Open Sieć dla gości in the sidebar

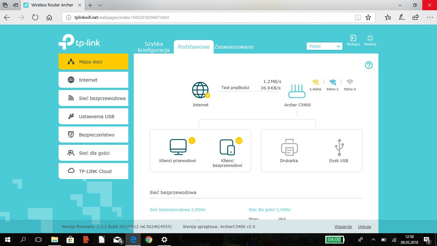pyautogui.click(x=93, y=153)
